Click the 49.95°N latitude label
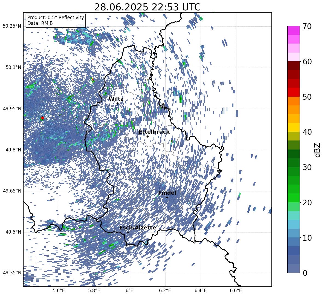 pyautogui.click(x=12, y=108)
